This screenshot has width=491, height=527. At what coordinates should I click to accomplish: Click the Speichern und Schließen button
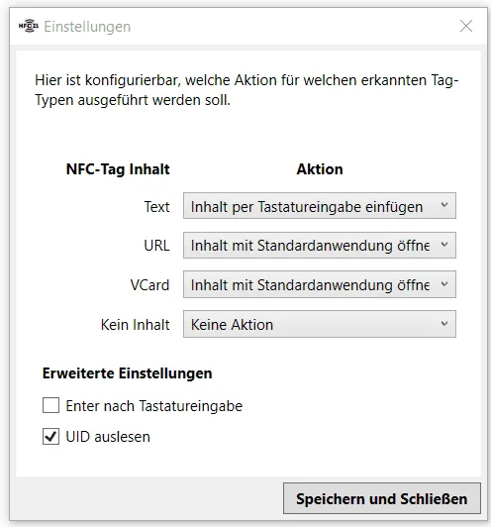382,499
